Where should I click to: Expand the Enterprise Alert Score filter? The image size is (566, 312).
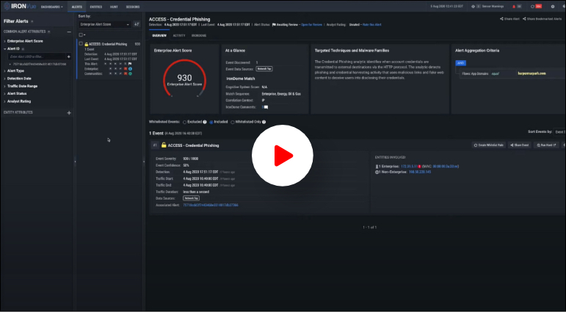(4, 41)
